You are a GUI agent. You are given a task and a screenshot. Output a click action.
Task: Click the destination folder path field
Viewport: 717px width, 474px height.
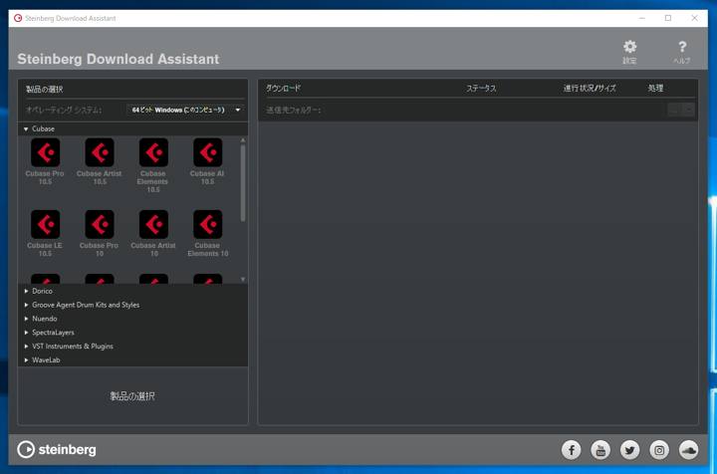click(x=495, y=110)
